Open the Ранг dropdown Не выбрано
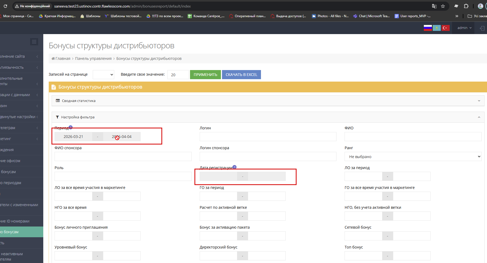This screenshot has width=487, height=263. 413,156
